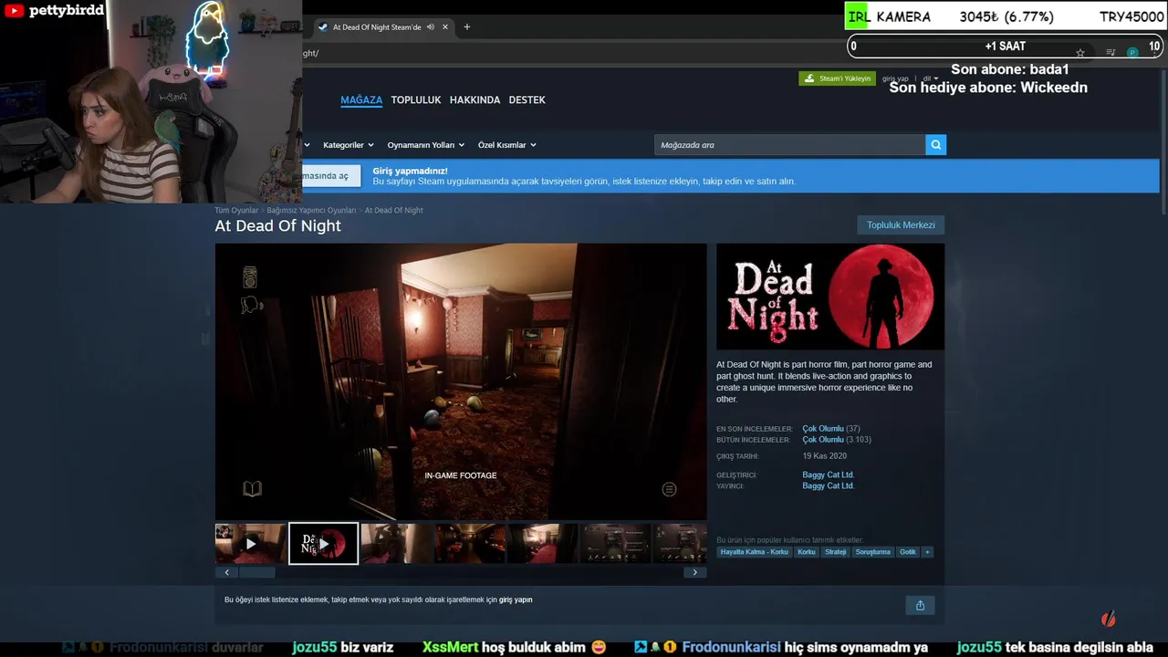Expand the Oynamanın Yolları dropdown
Screen dimensions: 1168x657
(426, 145)
